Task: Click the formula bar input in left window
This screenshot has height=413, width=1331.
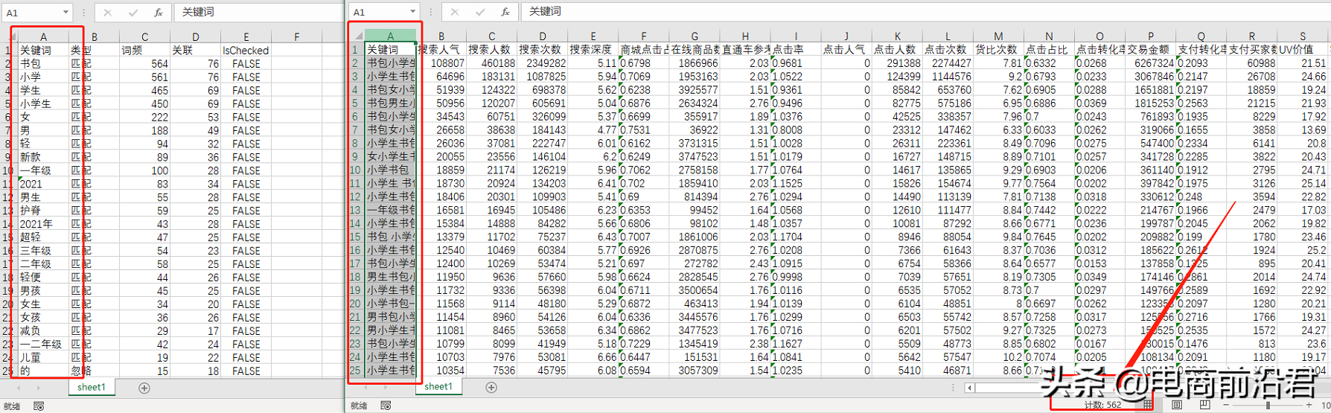Action: pos(258,13)
